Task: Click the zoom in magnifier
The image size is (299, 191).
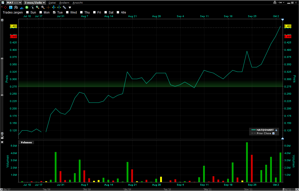Action: tap(38, 7)
